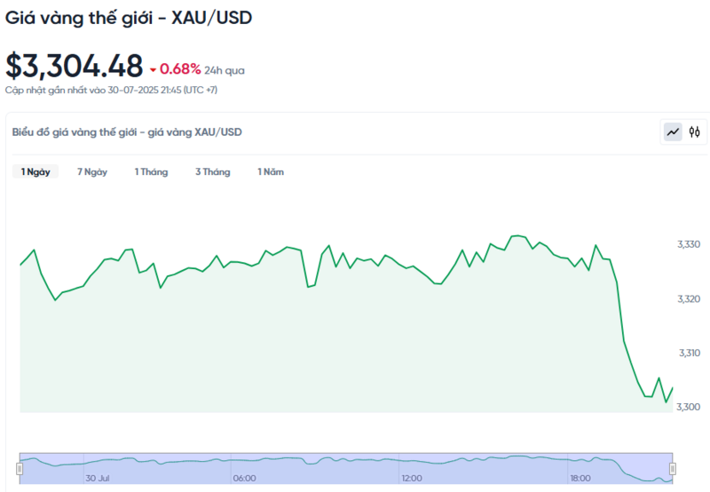This screenshot has height=492, width=710.
Task: Click the 30 Jul label on navigator
Action: point(97,478)
